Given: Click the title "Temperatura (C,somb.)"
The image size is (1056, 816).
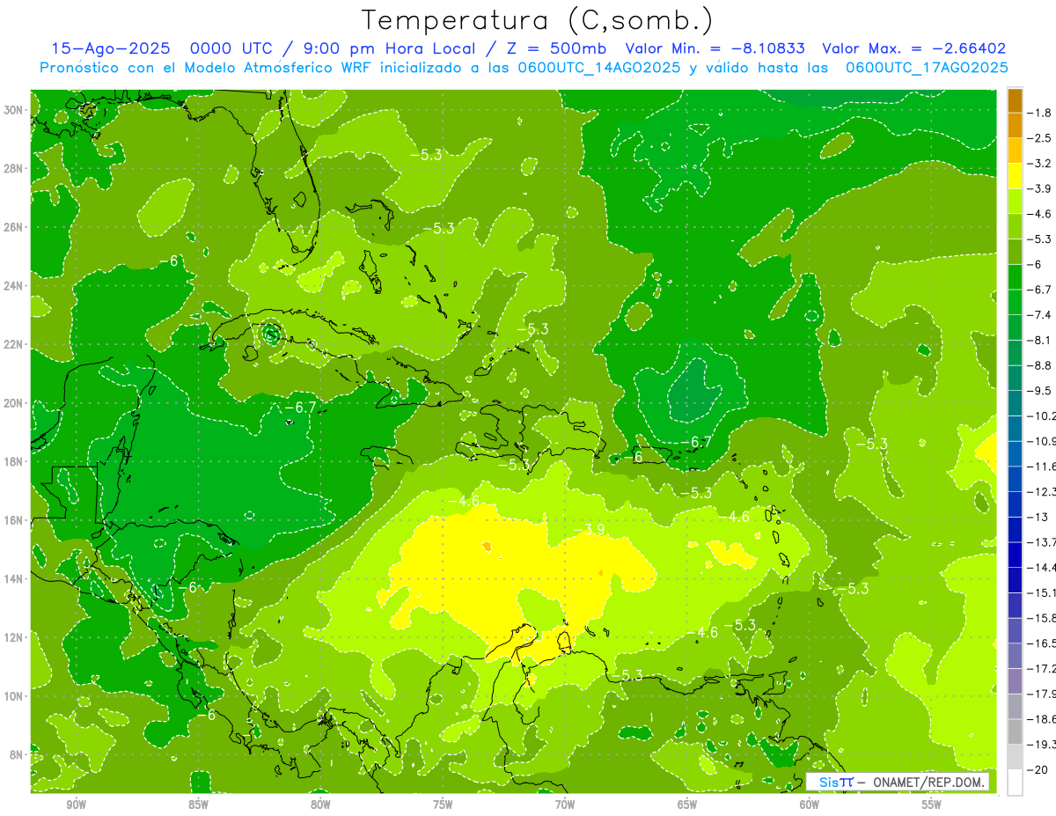Looking at the screenshot, I should click(537, 20).
